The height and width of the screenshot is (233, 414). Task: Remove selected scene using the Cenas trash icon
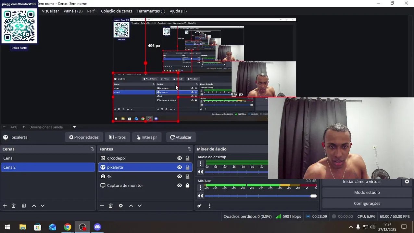point(14,206)
